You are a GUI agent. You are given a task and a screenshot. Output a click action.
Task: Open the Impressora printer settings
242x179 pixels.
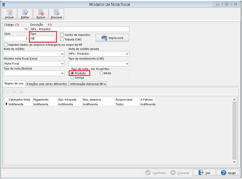click(x=112, y=38)
